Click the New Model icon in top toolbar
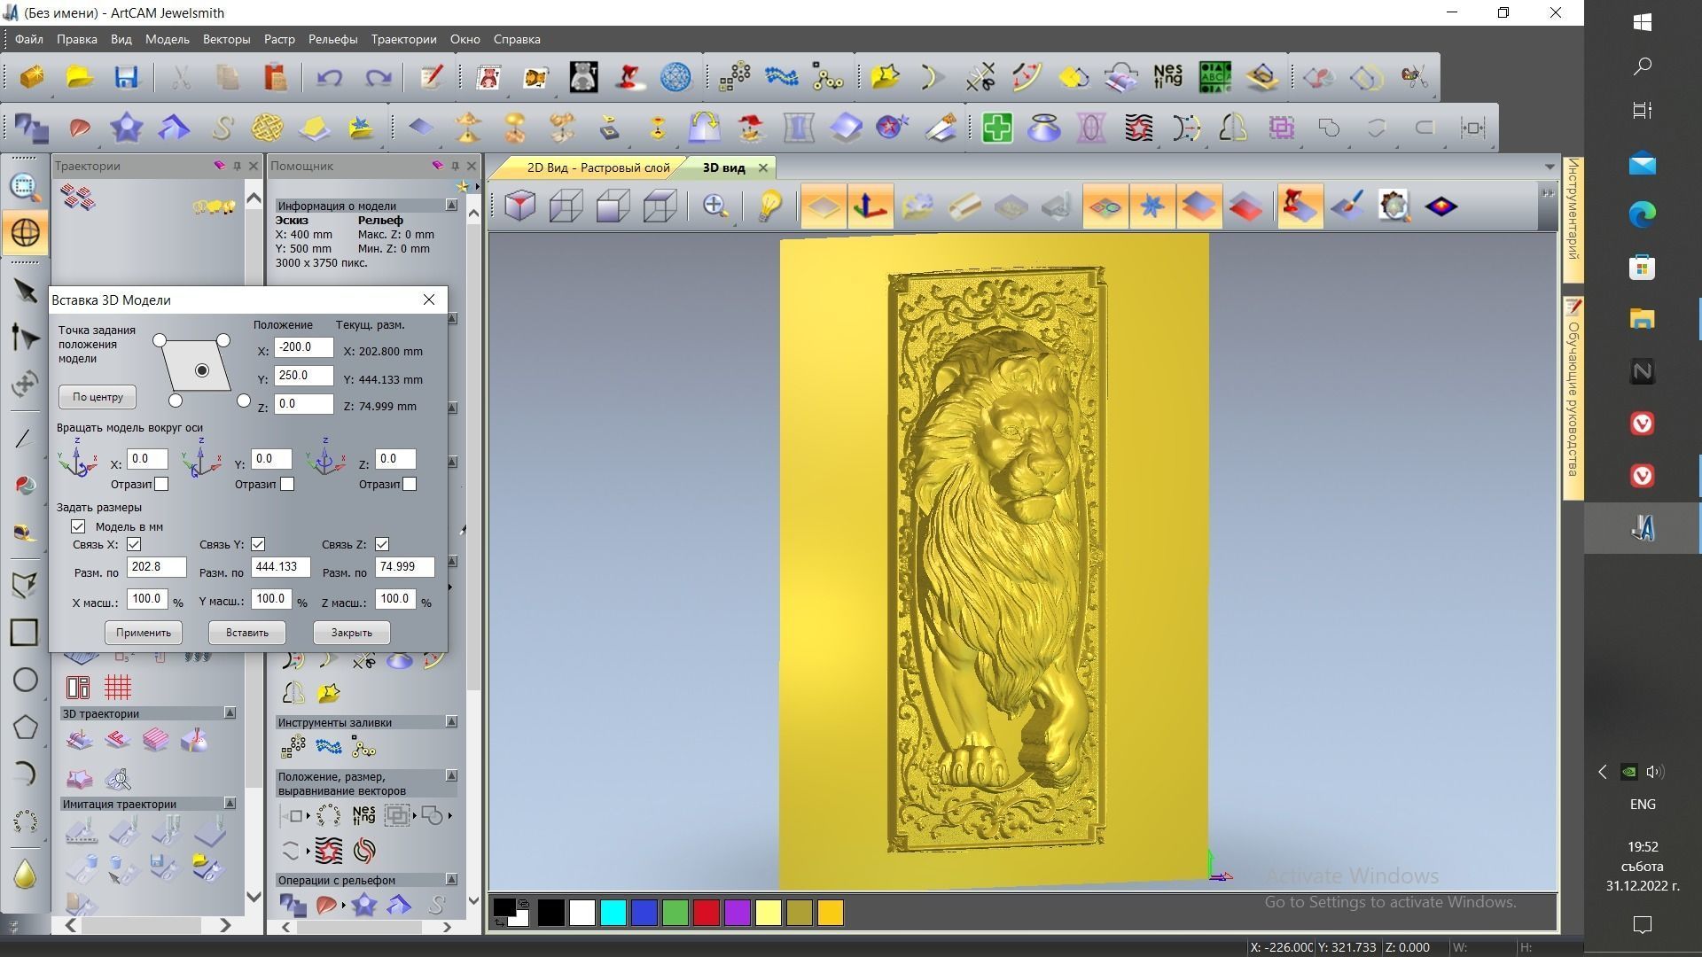1702x957 pixels. [32, 77]
